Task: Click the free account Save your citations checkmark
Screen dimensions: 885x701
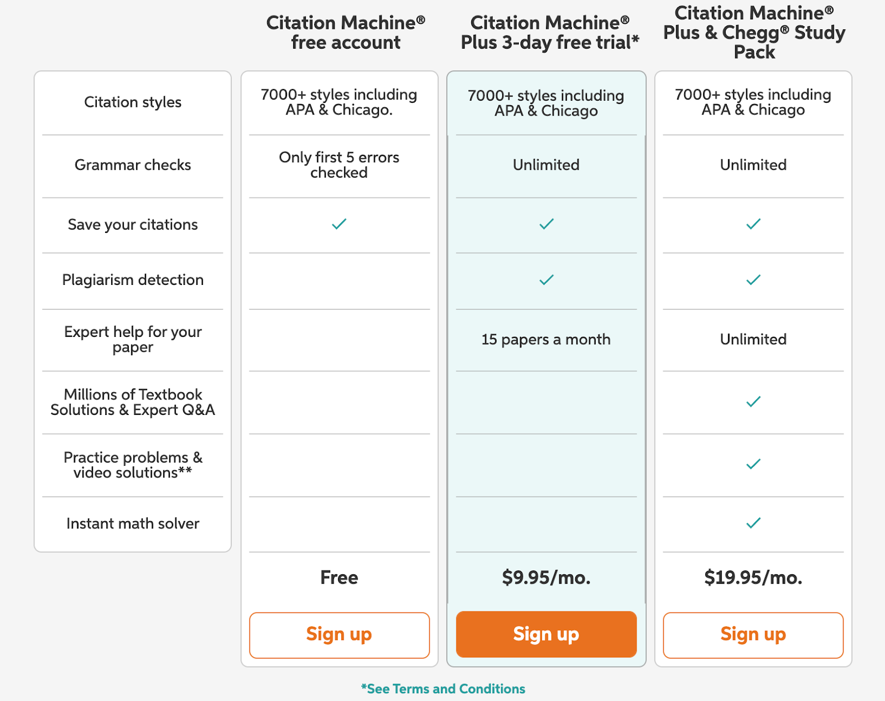Action: (339, 224)
